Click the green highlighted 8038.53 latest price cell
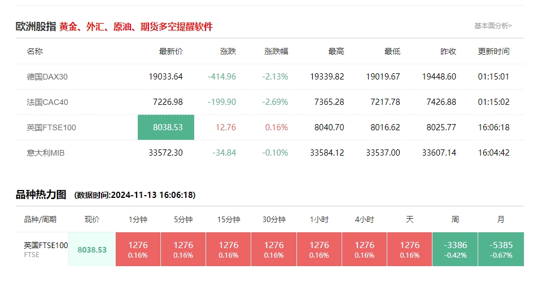The width and height of the screenshot is (555, 287). (166, 127)
